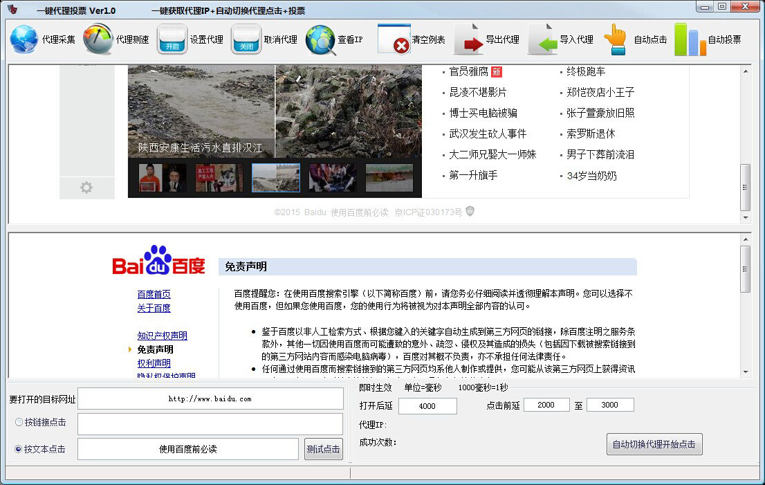Click lower pane scrollbar thumb
Image resolution: width=765 pixels, height=485 pixels.
coord(746,269)
